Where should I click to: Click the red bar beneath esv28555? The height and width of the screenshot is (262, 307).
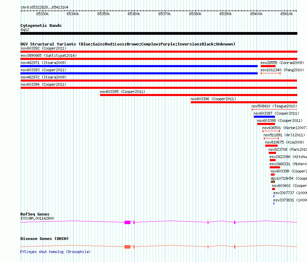(268, 66)
